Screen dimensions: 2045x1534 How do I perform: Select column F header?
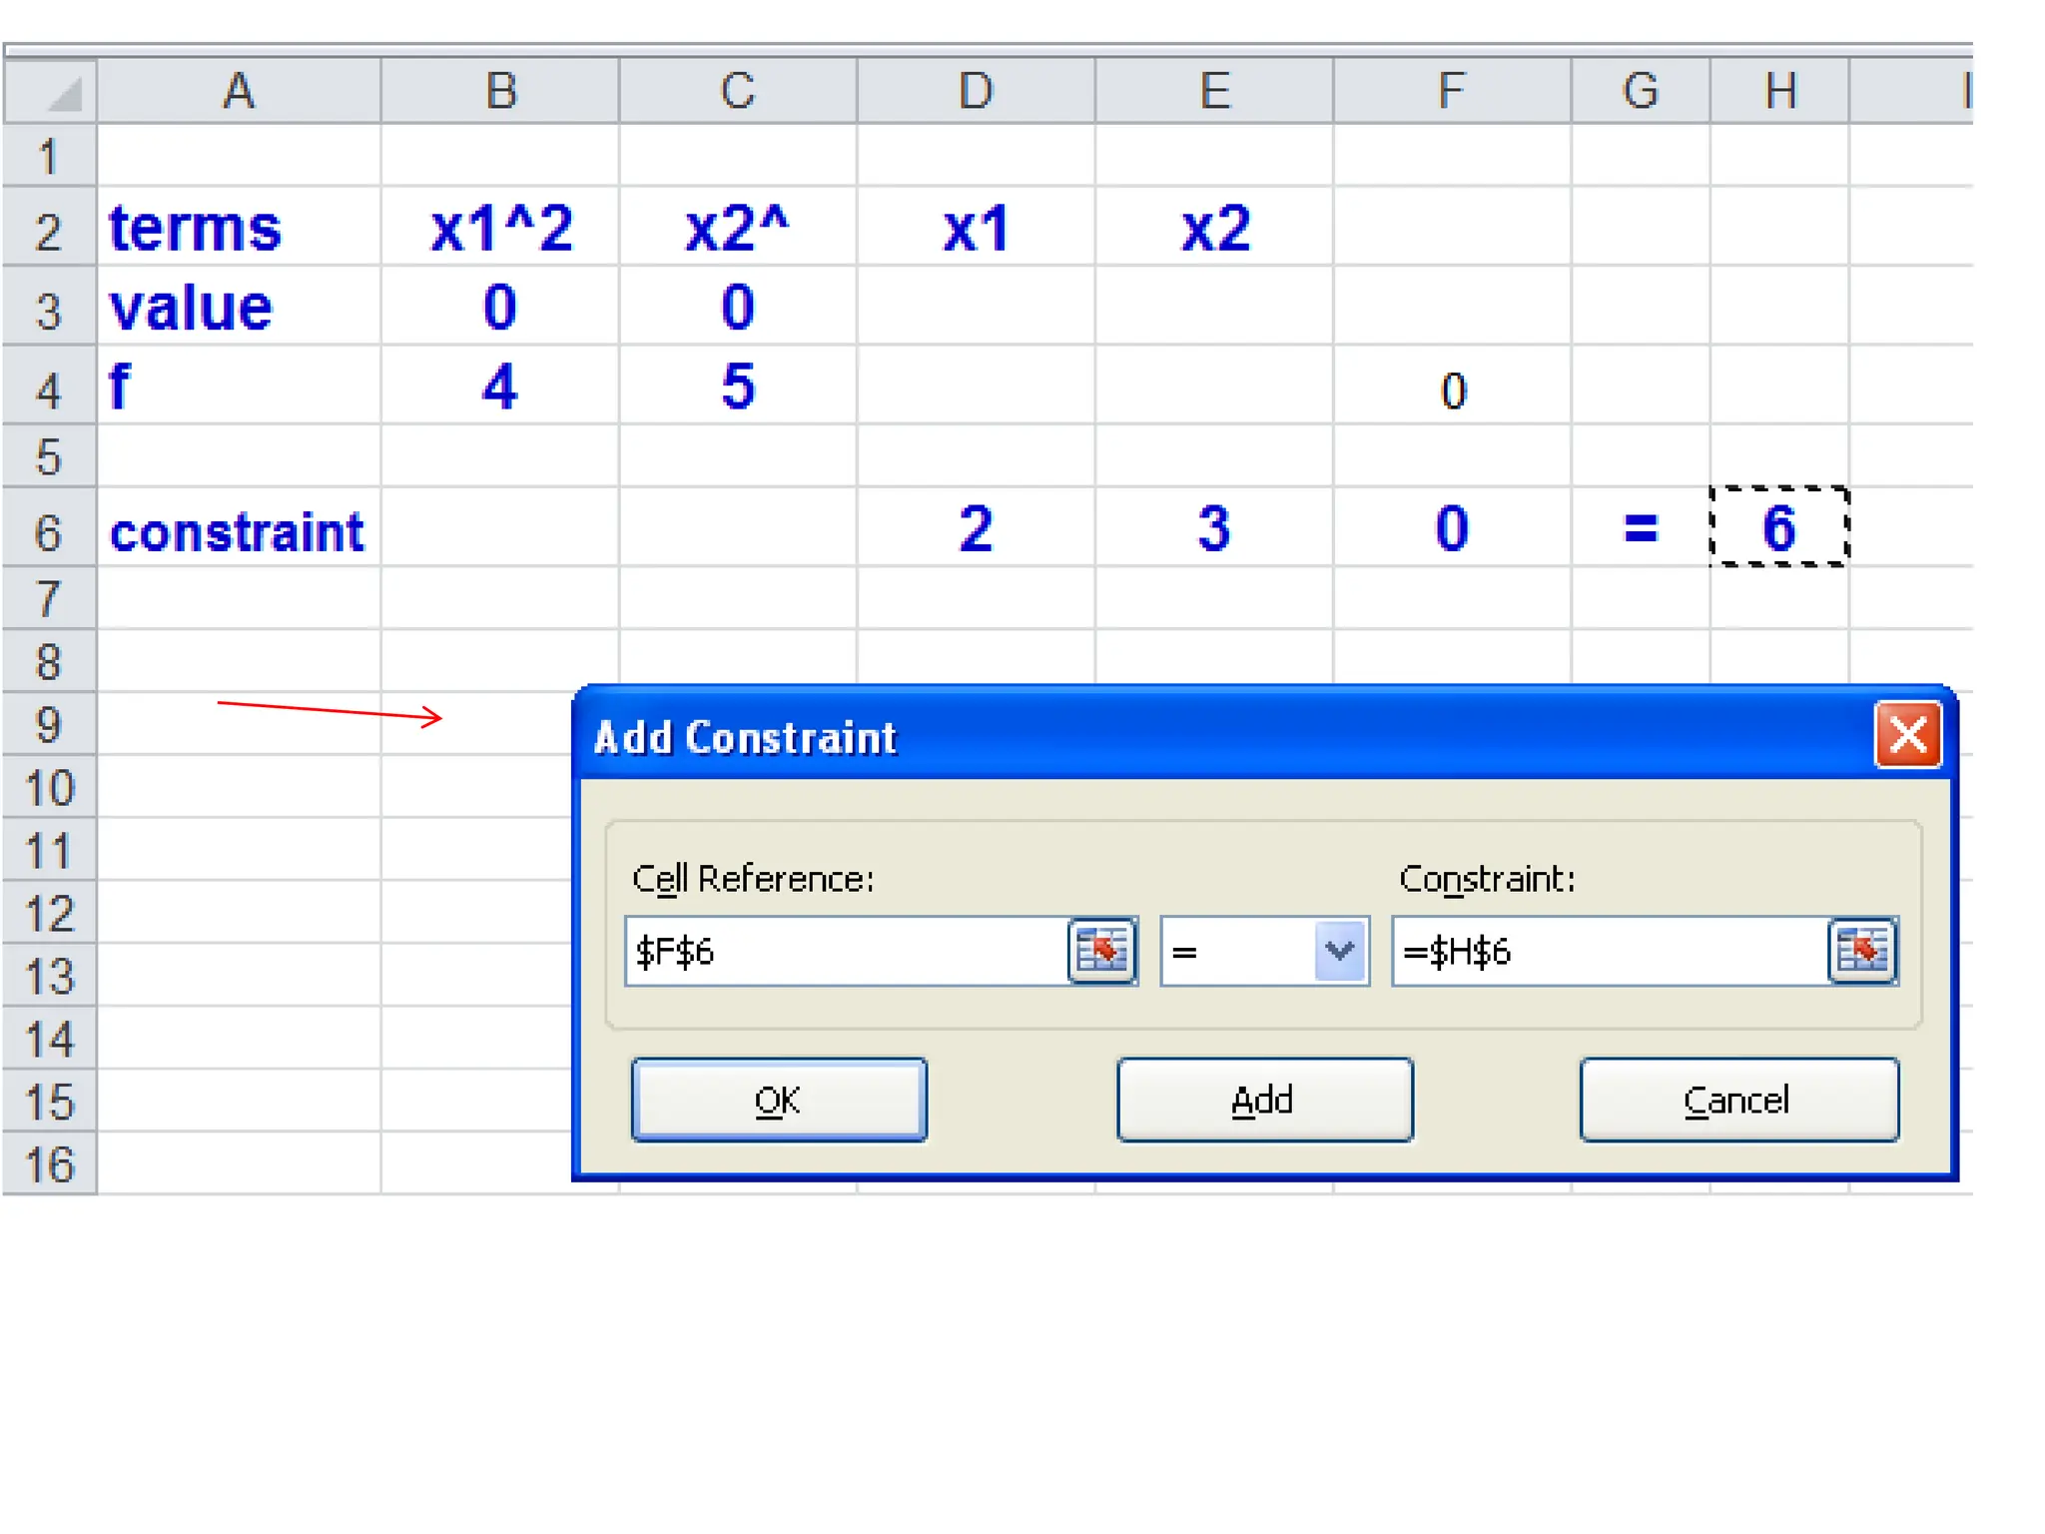(1452, 91)
